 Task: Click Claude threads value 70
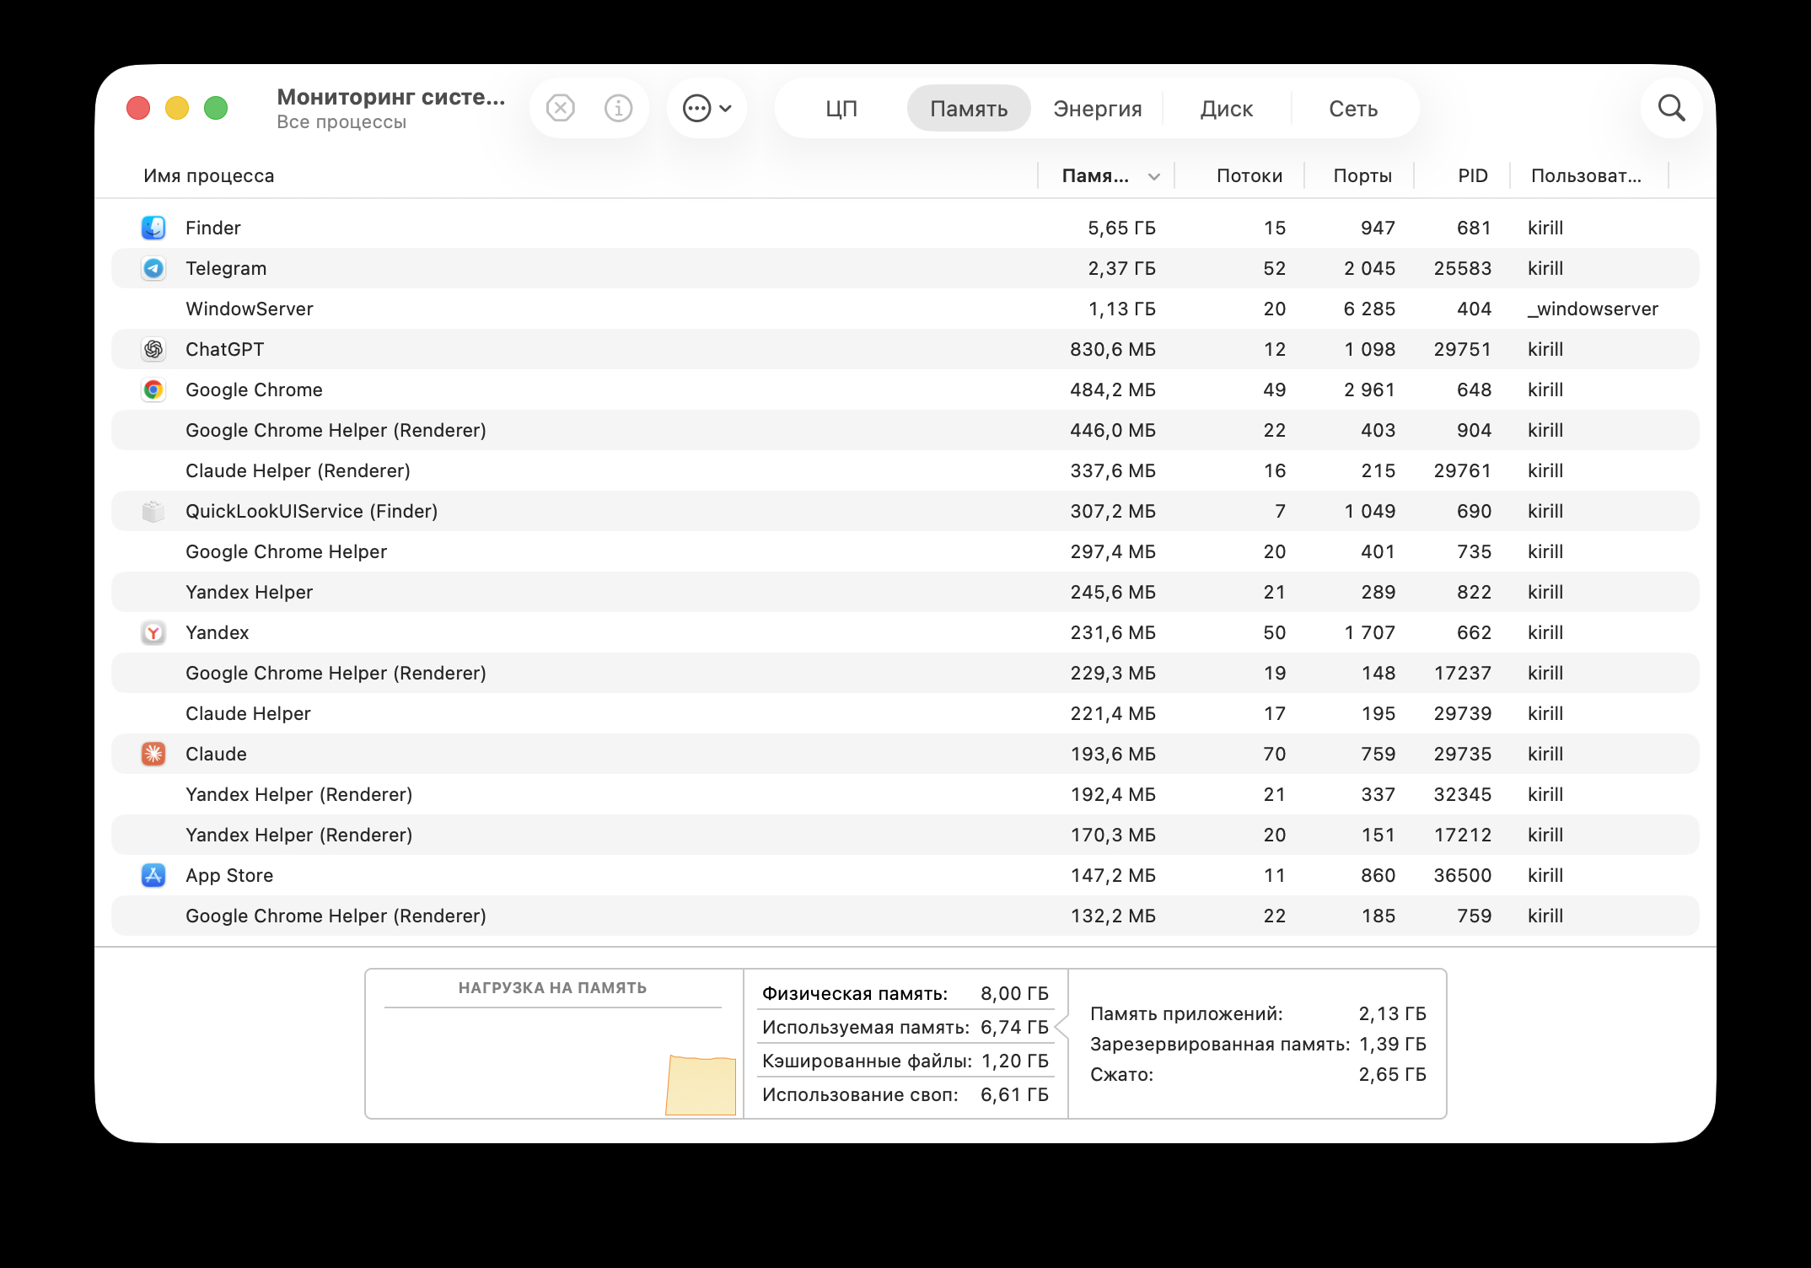[1274, 754]
